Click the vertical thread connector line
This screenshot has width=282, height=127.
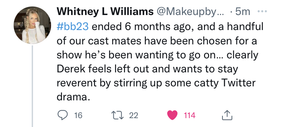click(33, 86)
